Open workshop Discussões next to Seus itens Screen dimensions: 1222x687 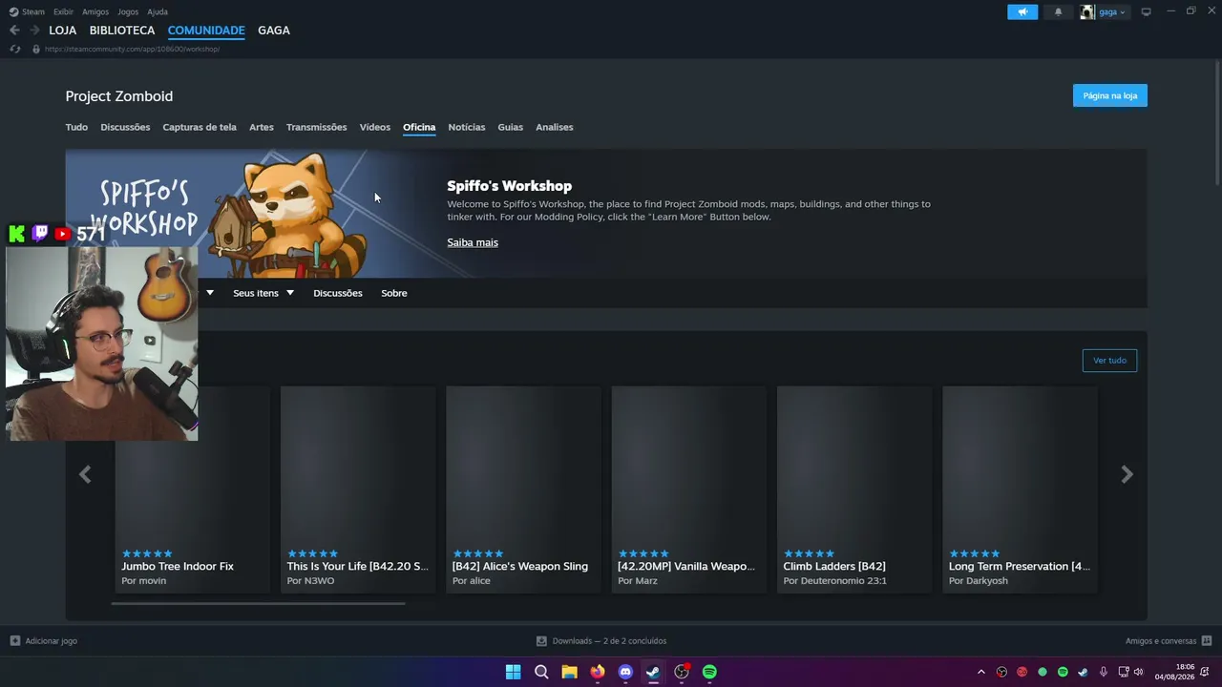tap(338, 293)
